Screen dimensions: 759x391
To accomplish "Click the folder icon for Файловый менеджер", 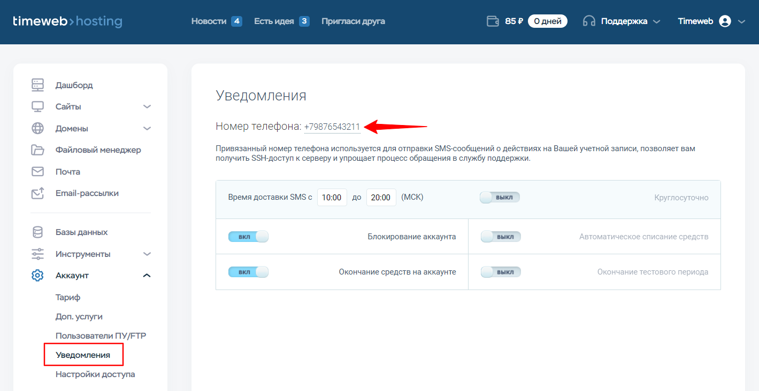I will pos(37,150).
